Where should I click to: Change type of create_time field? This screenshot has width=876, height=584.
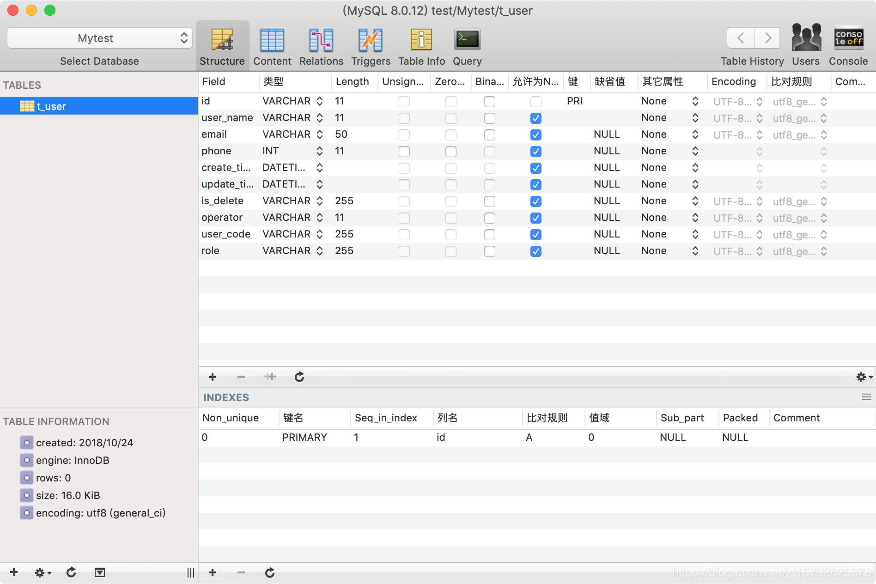[x=292, y=168]
